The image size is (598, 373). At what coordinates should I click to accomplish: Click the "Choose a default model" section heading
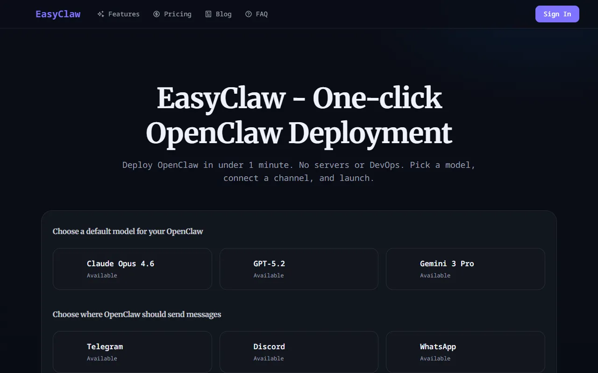point(128,231)
